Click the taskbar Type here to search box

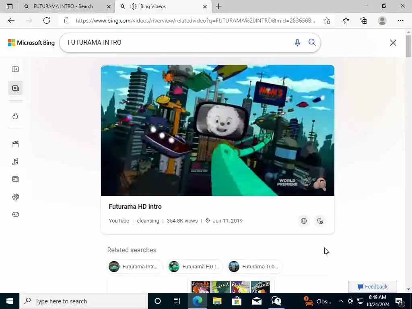84,301
